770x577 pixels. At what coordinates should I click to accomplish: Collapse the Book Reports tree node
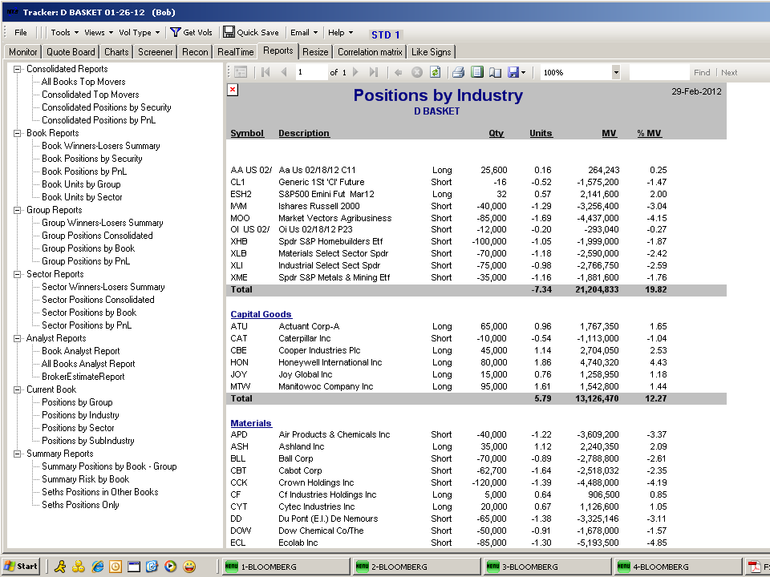[x=17, y=134]
